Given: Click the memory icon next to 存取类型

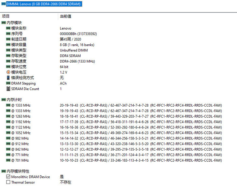Looking at the screenshot, I should coord(8,56).
